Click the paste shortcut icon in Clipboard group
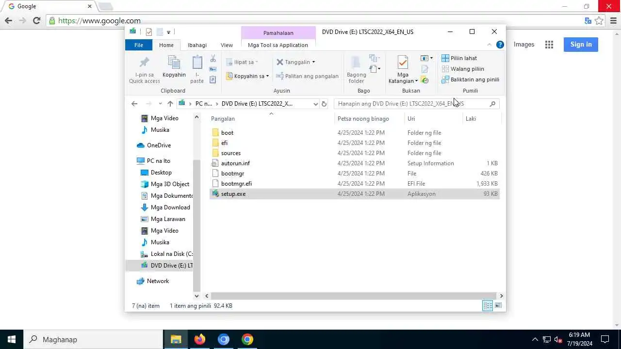This screenshot has height=349, width=621. (213, 79)
